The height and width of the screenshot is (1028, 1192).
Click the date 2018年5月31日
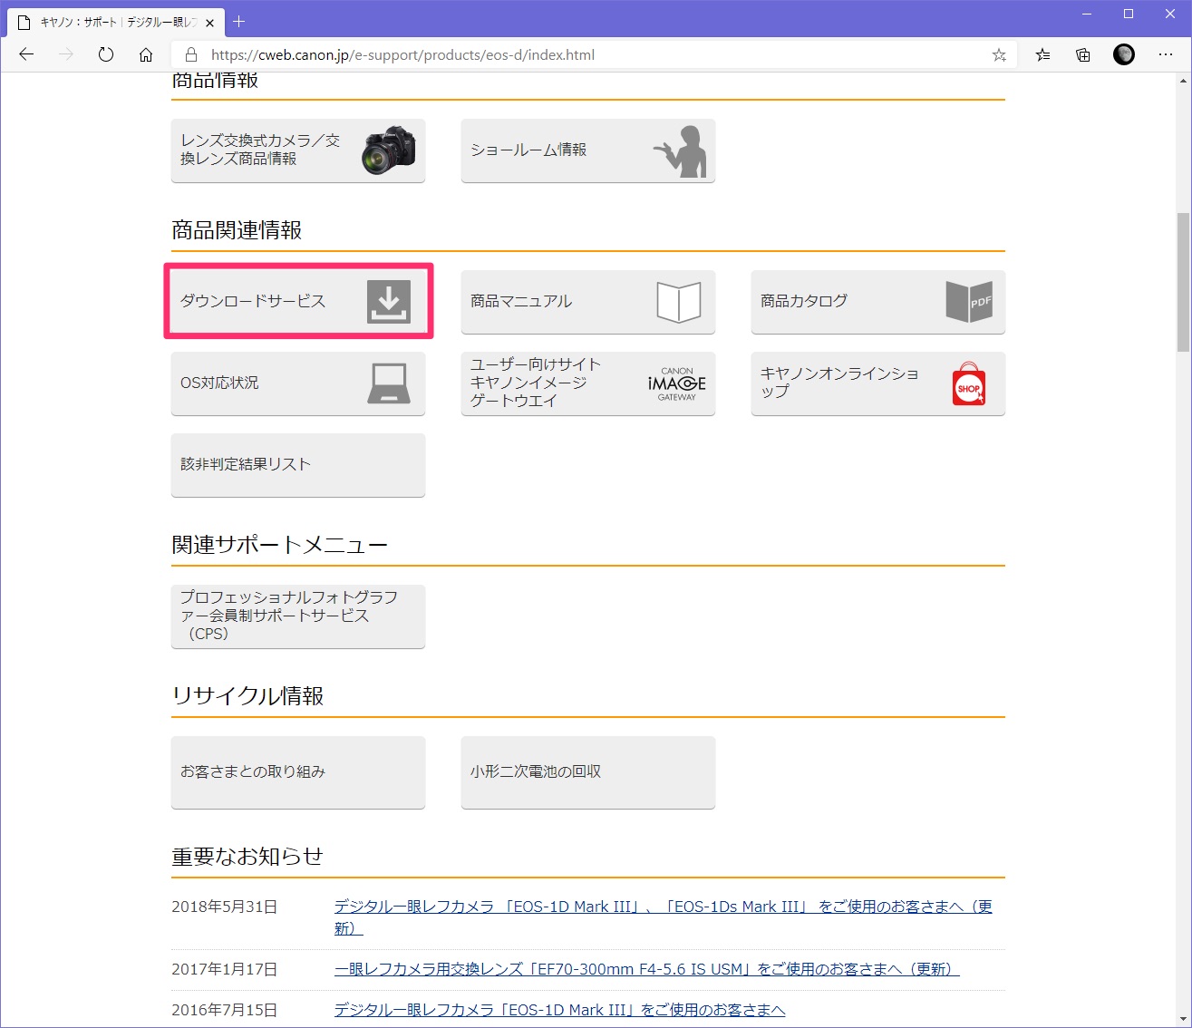point(224,907)
